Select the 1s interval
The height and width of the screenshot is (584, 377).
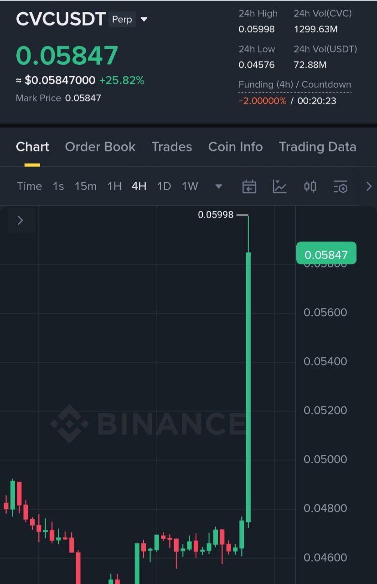pyautogui.click(x=58, y=186)
